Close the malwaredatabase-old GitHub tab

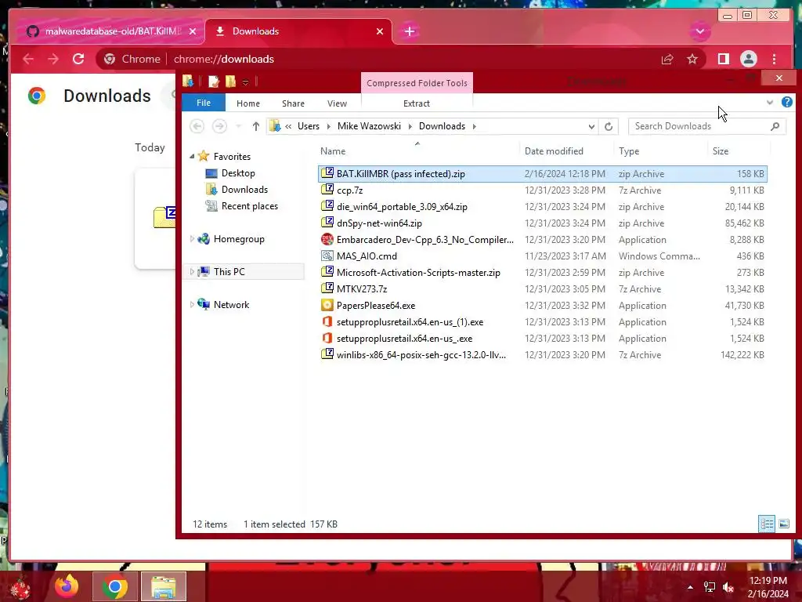[193, 31]
